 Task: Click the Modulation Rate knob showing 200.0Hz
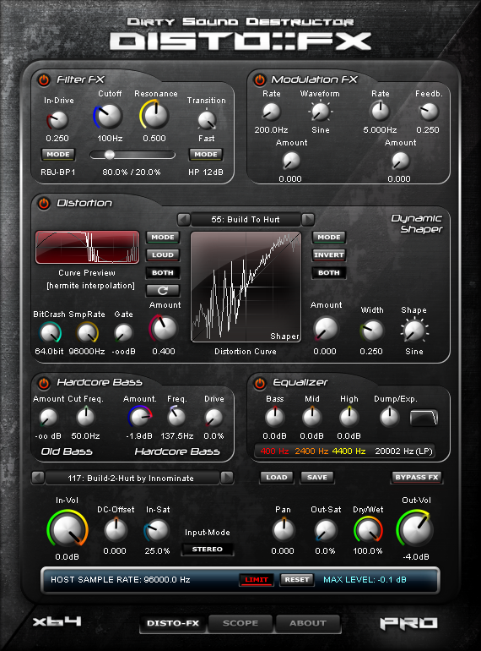point(272,112)
